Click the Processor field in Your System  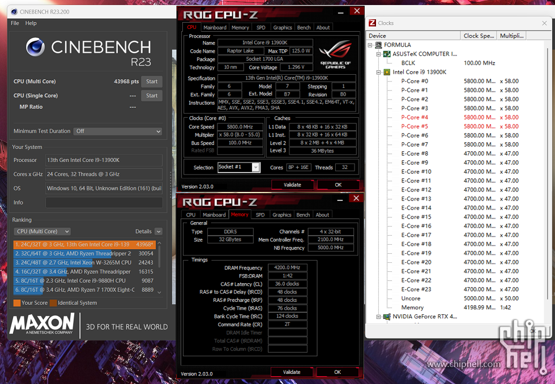tap(104, 160)
